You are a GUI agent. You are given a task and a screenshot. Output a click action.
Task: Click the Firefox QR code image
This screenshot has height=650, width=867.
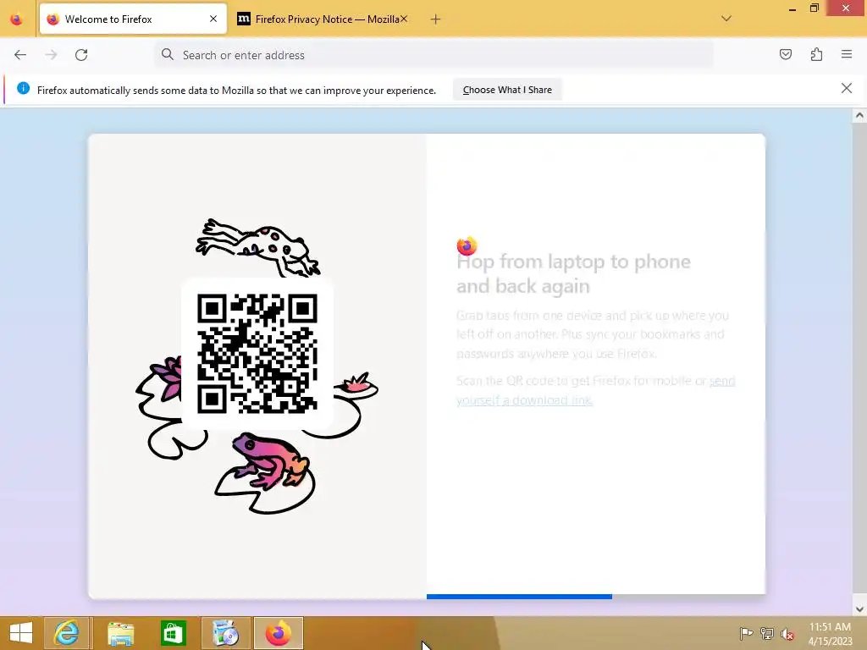click(257, 354)
